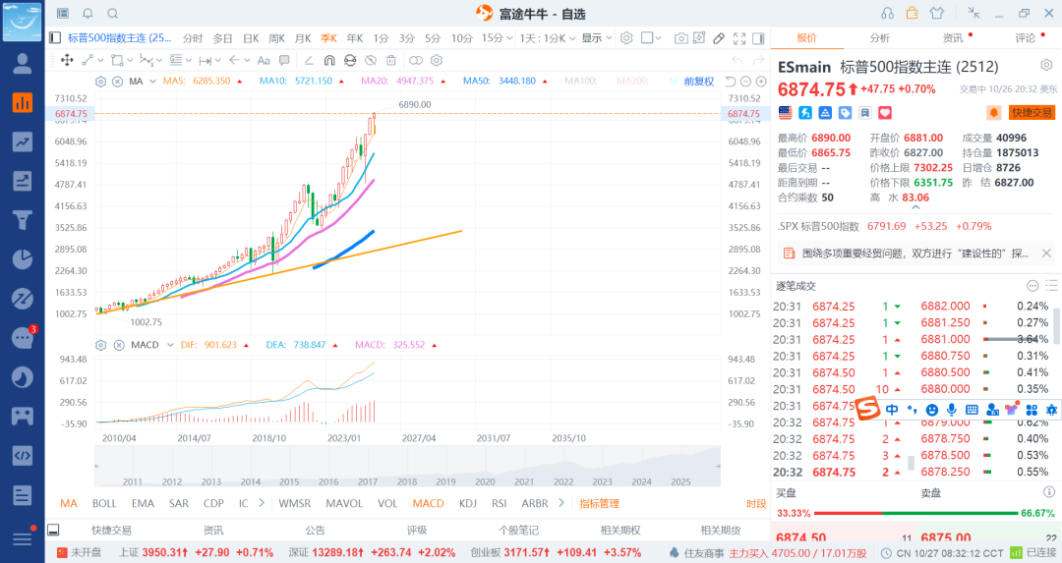This screenshot has height=563, width=1062.
Task: Toggle the right side panel visibility
Action: point(758,38)
